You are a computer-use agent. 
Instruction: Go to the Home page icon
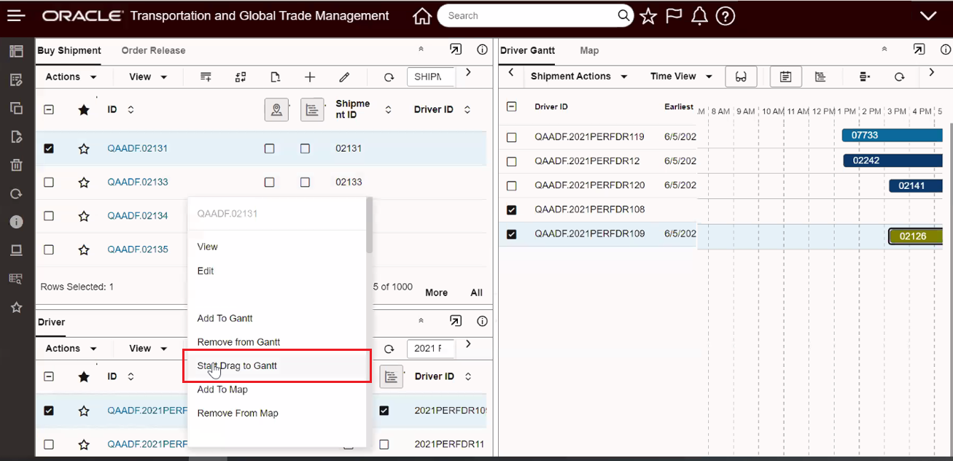pyautogui.click(x=422, y=16)
